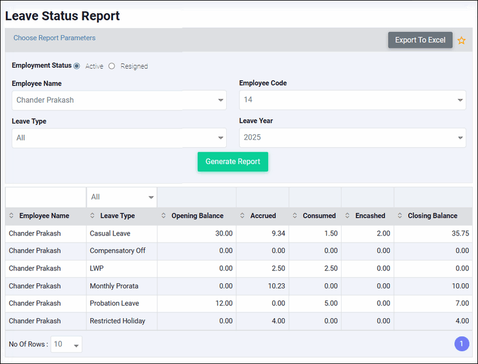Sort by Closing Balance column icon
Image resolution: width=478 pixels, height=364 pixels.
point(400,216)
